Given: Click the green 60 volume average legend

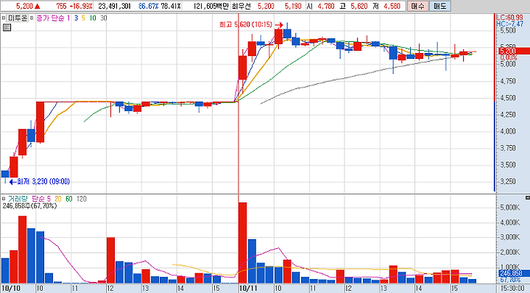Looking at the screenshot, I should pos(69,199).
